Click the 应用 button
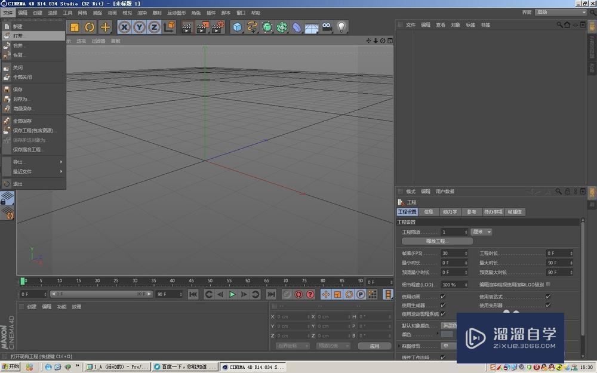 376,346
